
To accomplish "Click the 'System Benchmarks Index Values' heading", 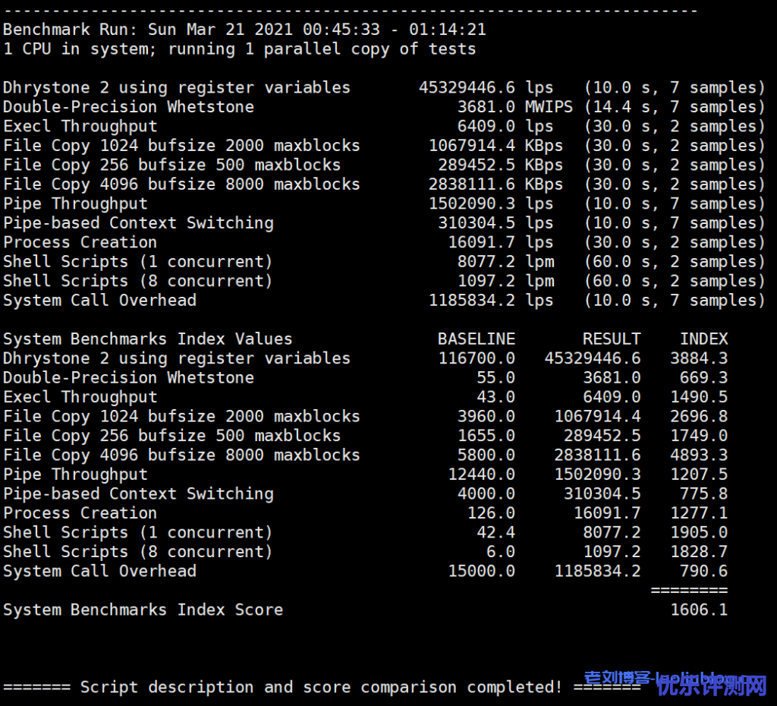I will (x=148, y=339).
